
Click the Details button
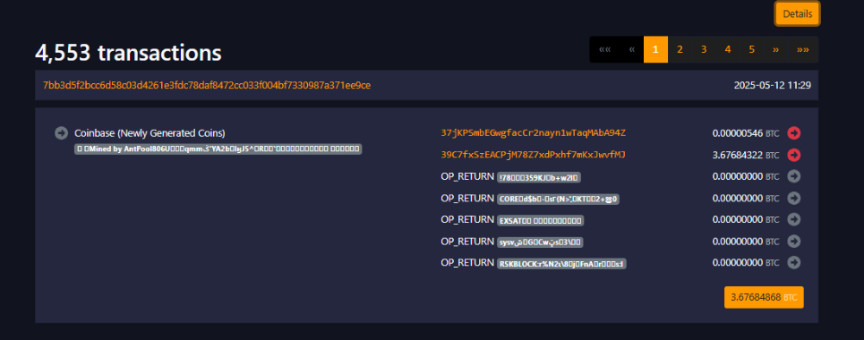click(798, 13)
